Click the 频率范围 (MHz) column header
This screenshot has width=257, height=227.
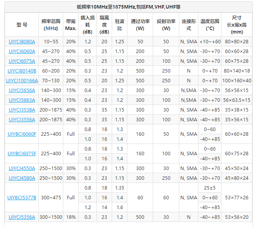pyautogui.click(x=51, y=25)
